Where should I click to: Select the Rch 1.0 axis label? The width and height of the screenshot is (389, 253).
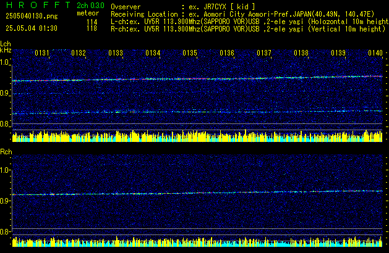[5, 170]
